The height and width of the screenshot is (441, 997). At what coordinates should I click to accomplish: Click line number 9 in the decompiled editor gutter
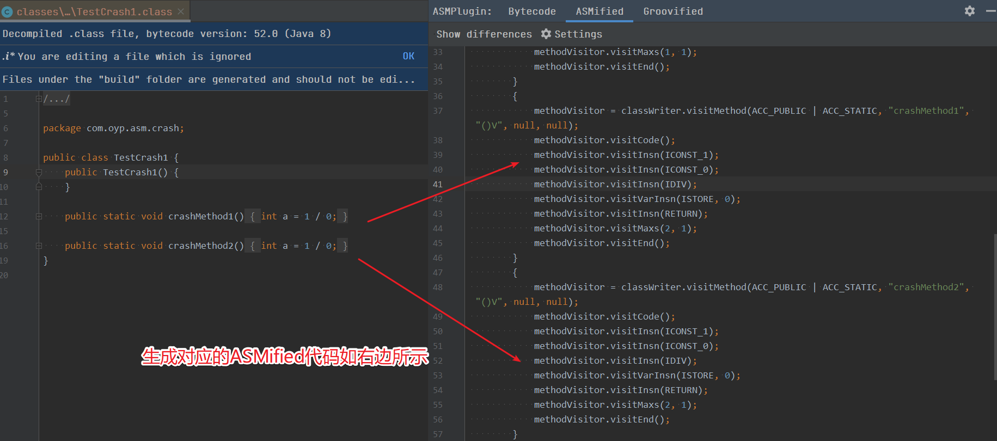(5, 172)
